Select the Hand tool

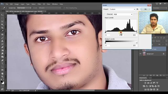[2, 74]
